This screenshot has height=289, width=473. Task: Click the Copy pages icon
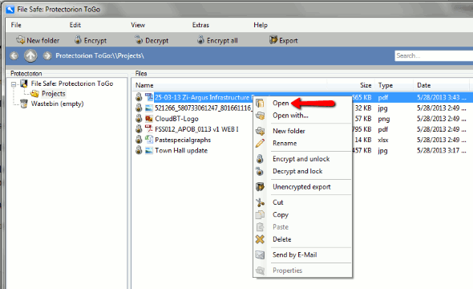260,214
